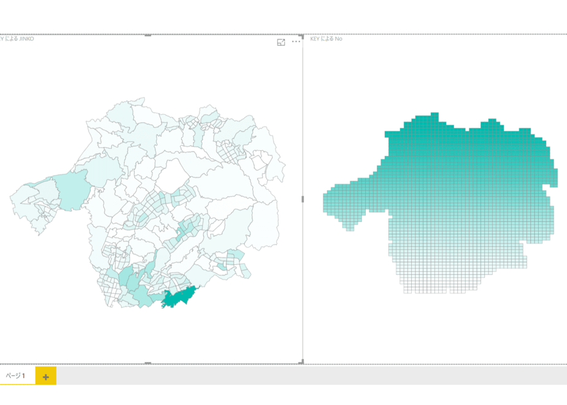Click the large light-teal western region
The image size is (567, 405).
point(73,191)
